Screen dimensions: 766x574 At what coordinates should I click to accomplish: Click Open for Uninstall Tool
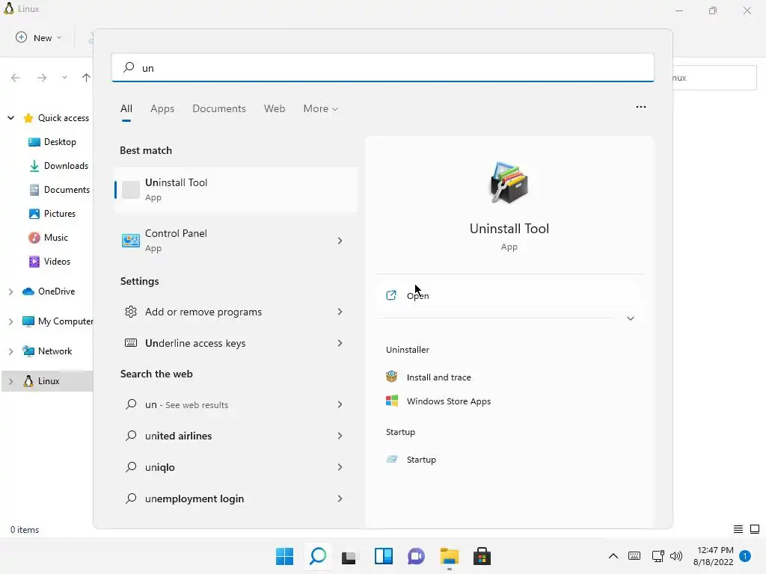[x=509, y=296]
